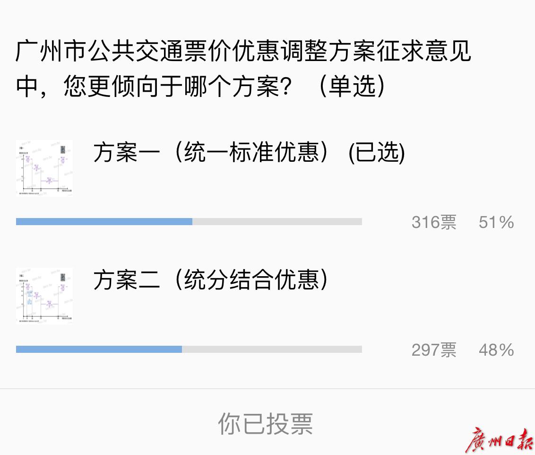Click the blue filled bar for 方案二
This screenshot has height=455, width=535.
click(99, 350)
